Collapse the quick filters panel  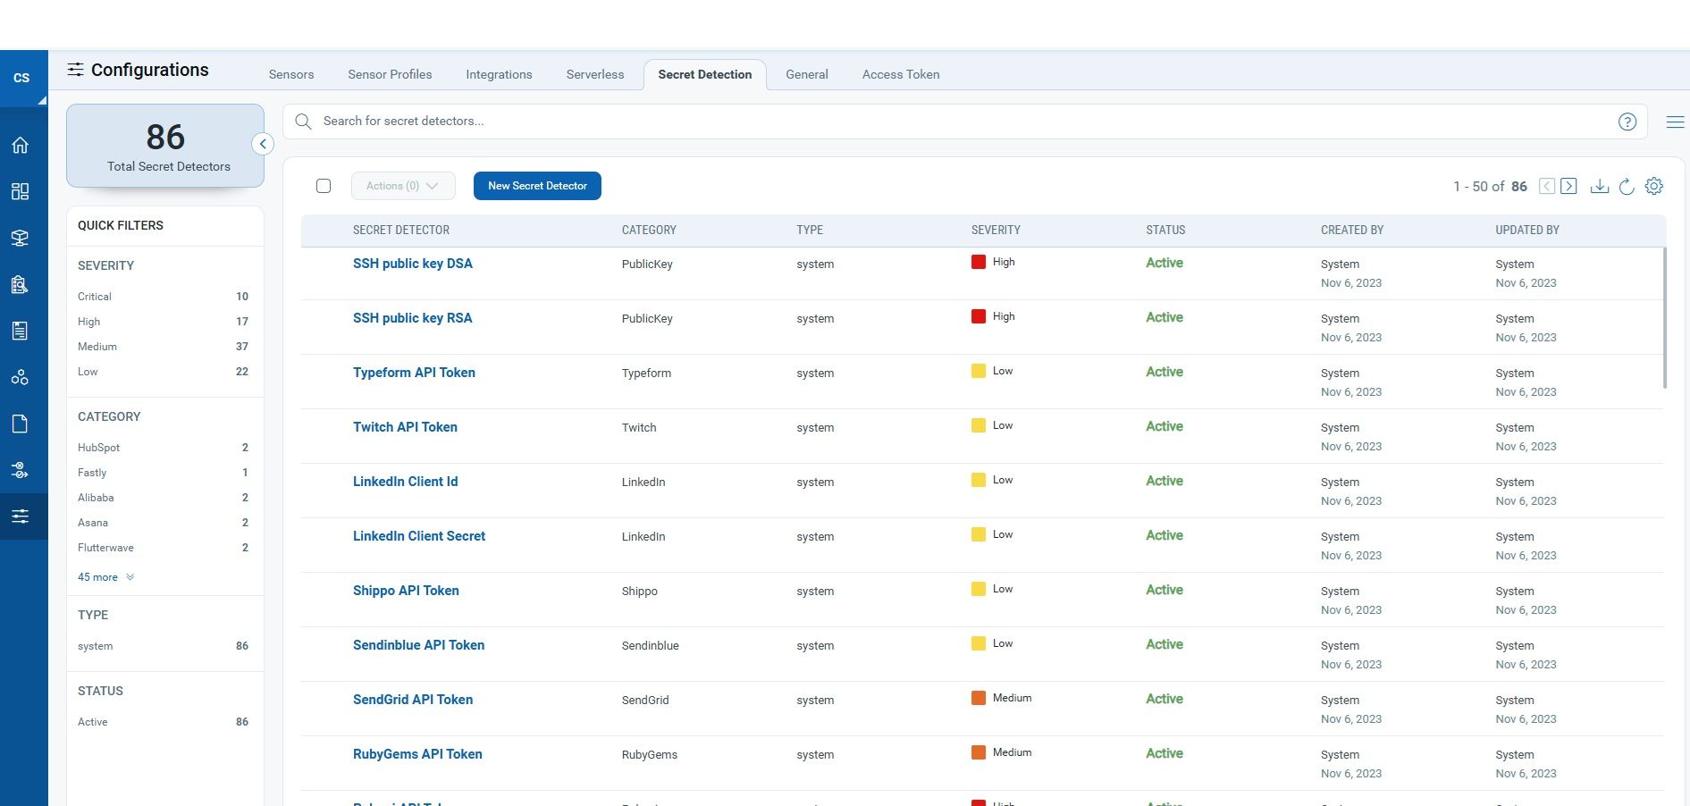(x=263, y=144)
